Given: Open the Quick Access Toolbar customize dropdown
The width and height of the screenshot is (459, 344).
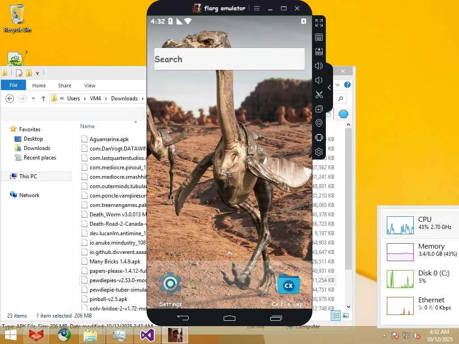Looking at the screenshot, I should tap(38, 73).
